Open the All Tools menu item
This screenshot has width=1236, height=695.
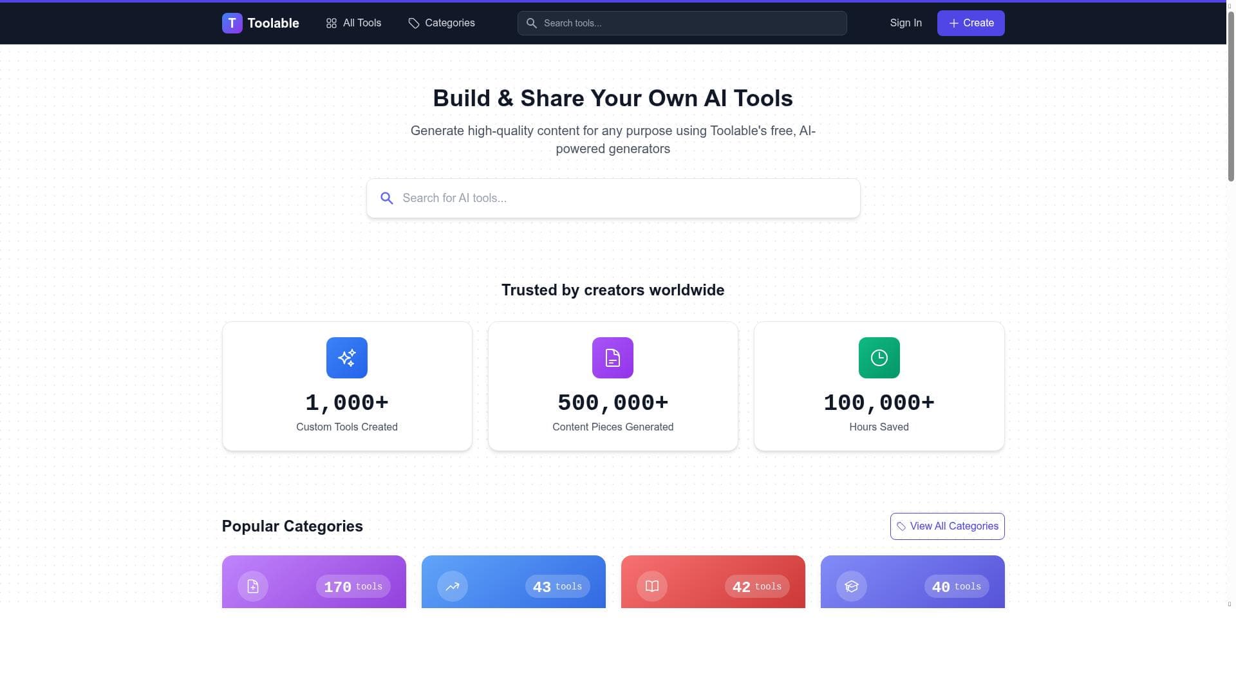353,23
